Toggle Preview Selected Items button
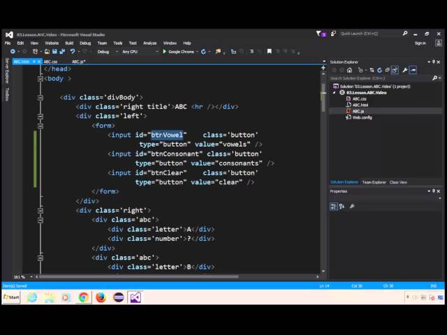The width and height of the screenshot is (447, 335). click(413, 70)
